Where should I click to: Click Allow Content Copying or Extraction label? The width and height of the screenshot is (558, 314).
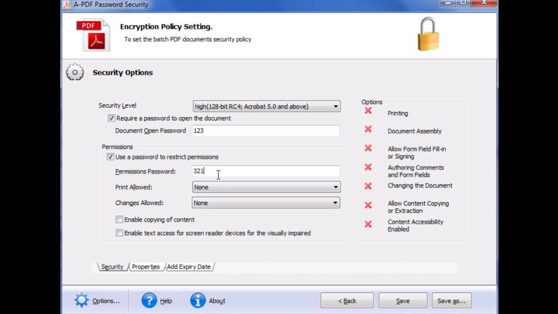pos(418,207)
